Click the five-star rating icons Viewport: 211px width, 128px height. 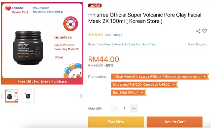(x=96, y=35)
